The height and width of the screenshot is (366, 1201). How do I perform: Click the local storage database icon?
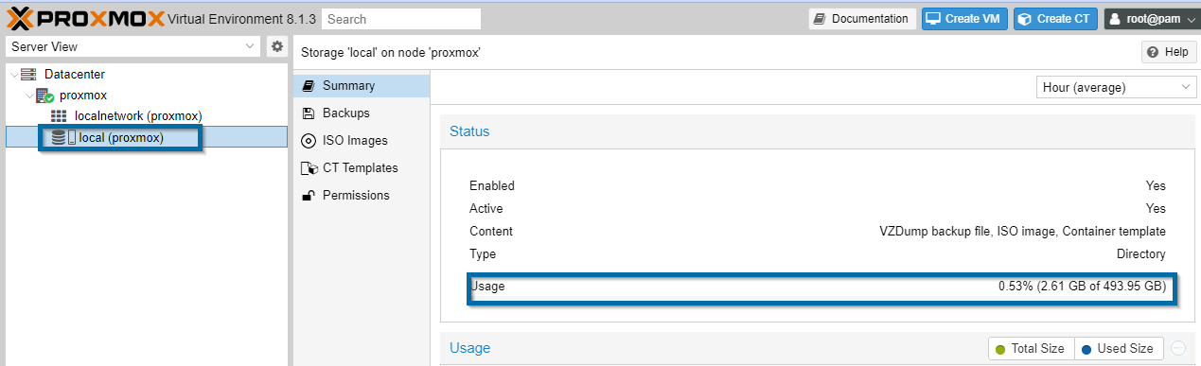[x=58, y=138]
